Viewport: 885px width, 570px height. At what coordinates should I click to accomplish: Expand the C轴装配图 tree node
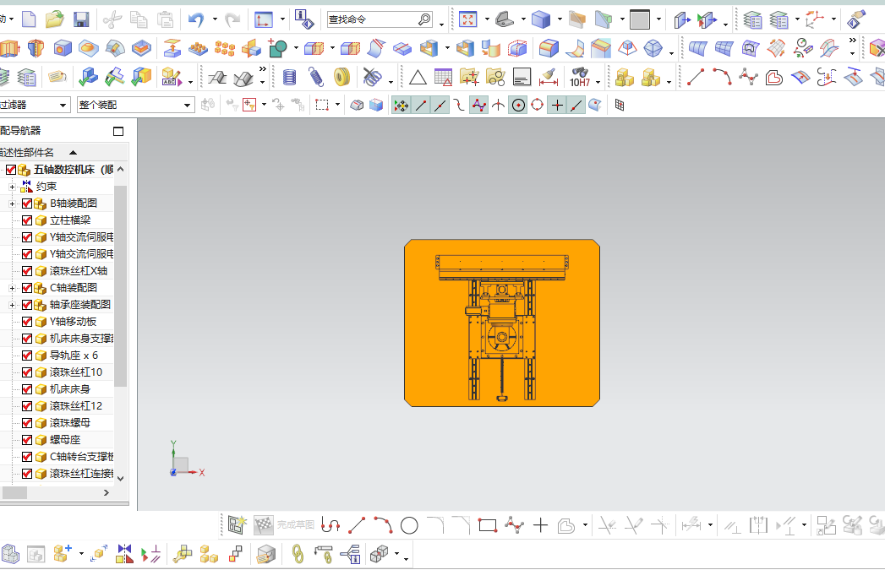point(13,288)
